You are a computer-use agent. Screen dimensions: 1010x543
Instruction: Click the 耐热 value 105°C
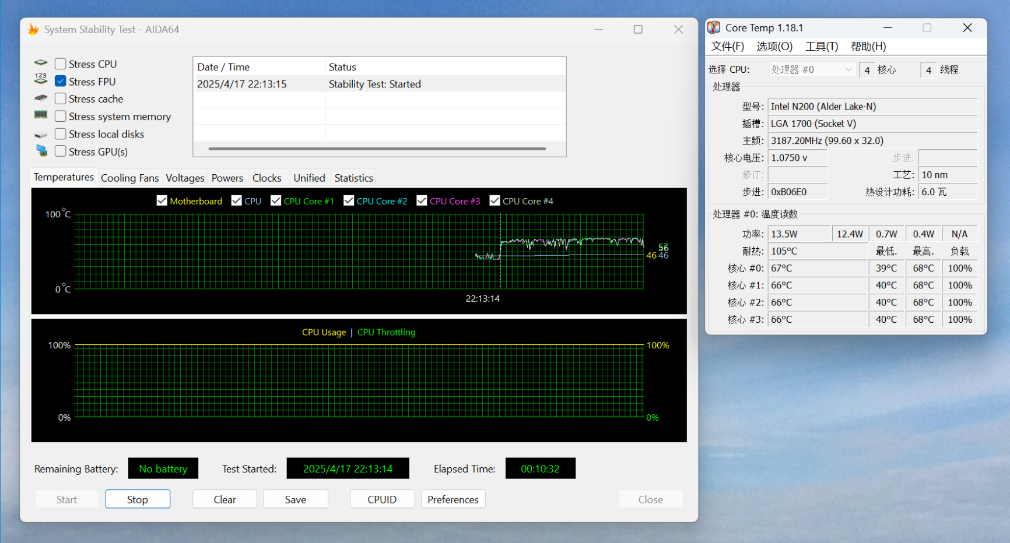click(x=818, y=251)
